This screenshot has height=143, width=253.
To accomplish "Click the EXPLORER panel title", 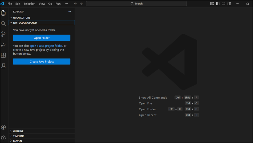I will coord(19,12).
